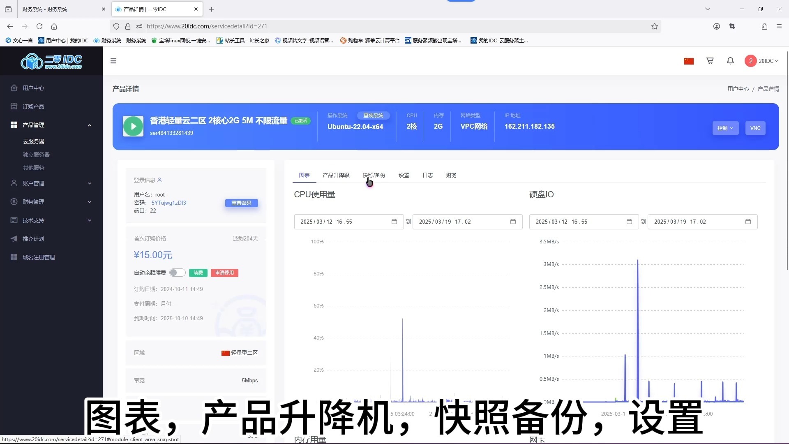Switch to the 设置 tab
The height and width of the screenshot is (444, 789).
coord(404,175)
